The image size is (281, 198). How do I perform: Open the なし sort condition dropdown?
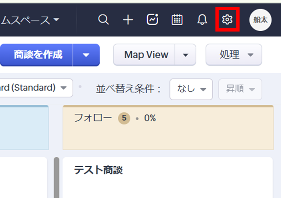pyautogui.click(x=191, y=89)
